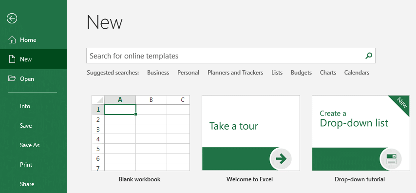
Task: Click the Blank workbook caption
Action: point(140,179)
